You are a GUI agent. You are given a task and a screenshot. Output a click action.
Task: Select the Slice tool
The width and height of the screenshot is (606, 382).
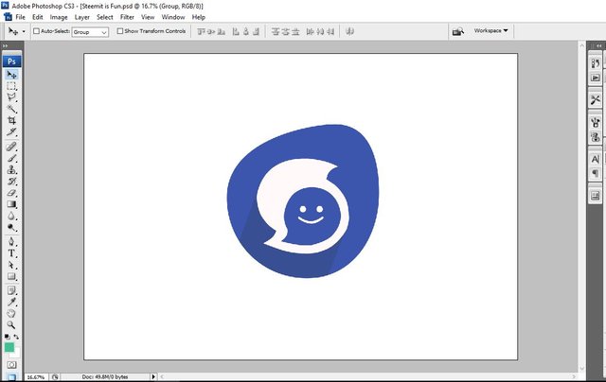point(11,132)
